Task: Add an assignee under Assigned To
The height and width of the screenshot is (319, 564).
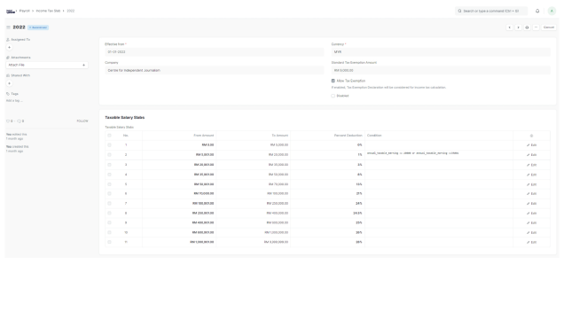Action: pyautogui.click(x=10, y=48)
